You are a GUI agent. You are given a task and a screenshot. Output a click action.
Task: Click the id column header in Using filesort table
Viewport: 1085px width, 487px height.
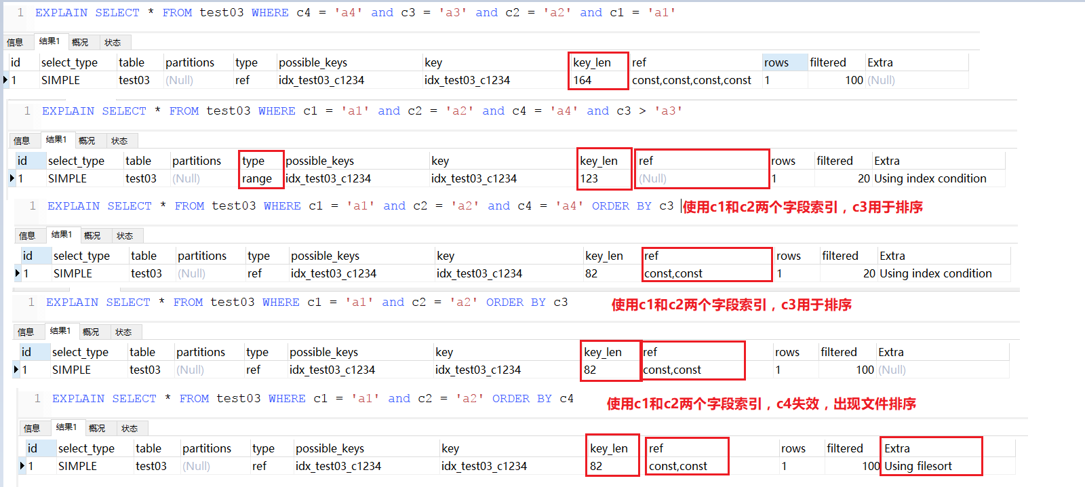coord(41,448)
